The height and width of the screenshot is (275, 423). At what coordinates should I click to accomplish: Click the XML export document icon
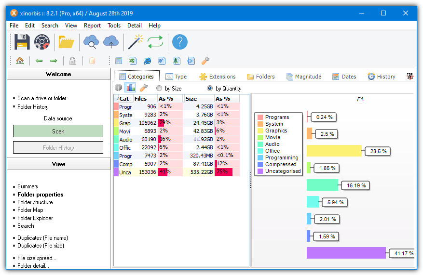pos(191,61)
